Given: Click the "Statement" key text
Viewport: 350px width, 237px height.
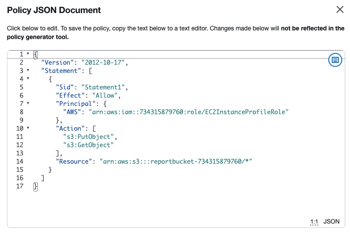Looking at the screenshot, I should 61,71.
